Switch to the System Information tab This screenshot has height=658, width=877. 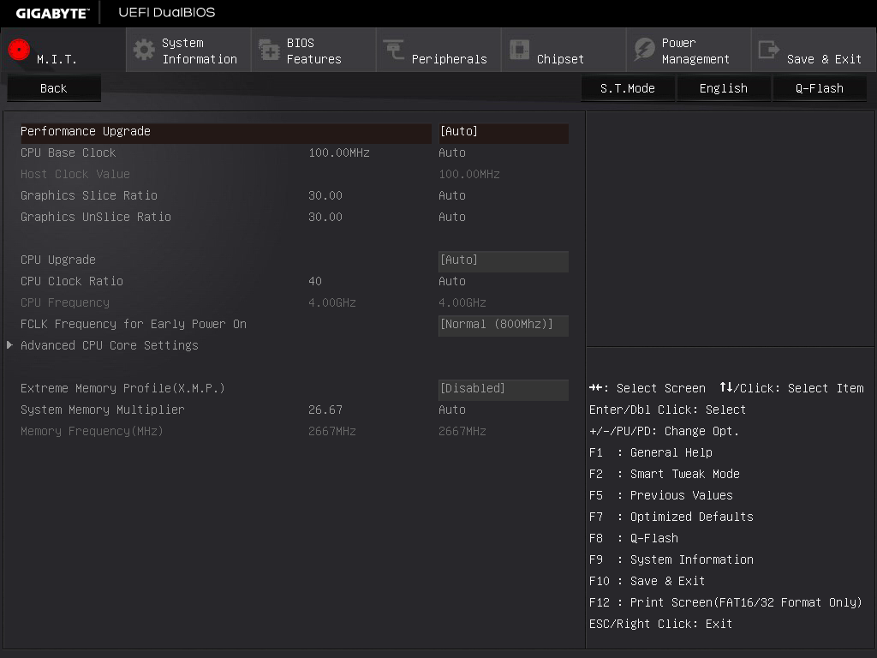188,51
